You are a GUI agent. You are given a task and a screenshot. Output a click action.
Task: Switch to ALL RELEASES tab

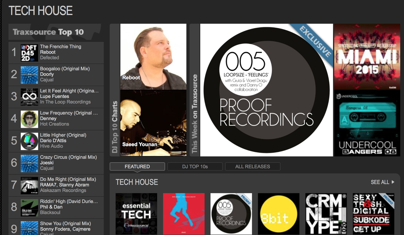coord(252,166)
